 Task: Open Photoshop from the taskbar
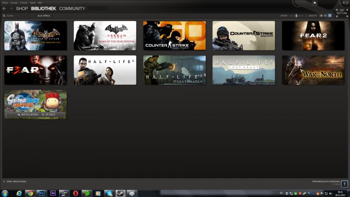42,193
